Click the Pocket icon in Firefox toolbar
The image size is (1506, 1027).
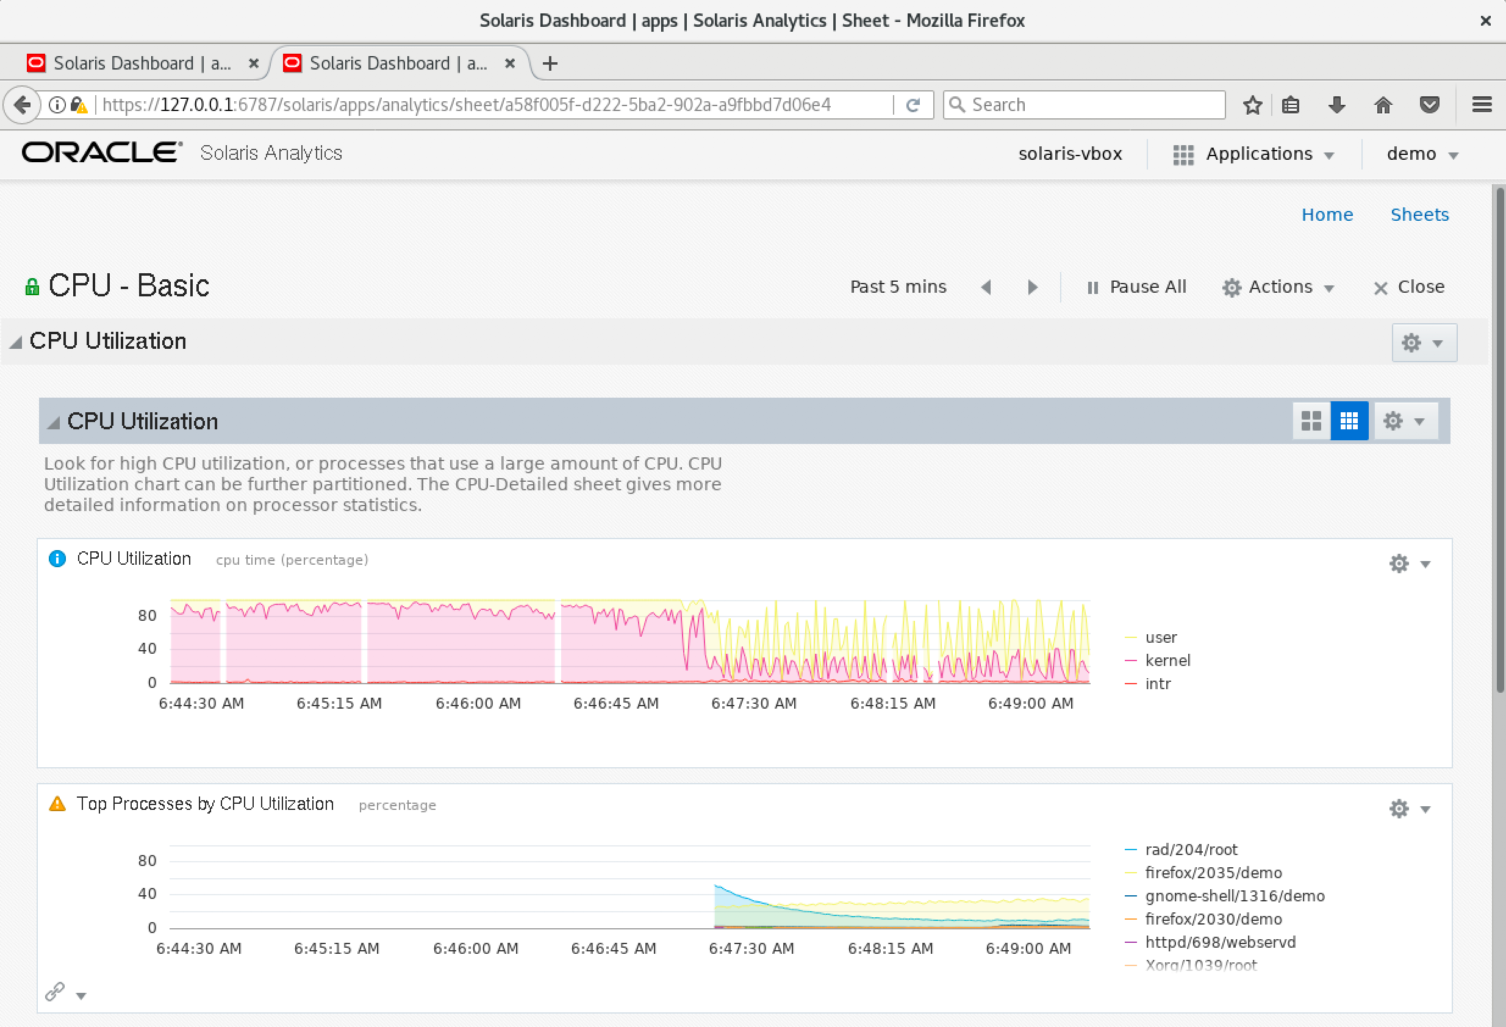click(x=1429, y=105)
